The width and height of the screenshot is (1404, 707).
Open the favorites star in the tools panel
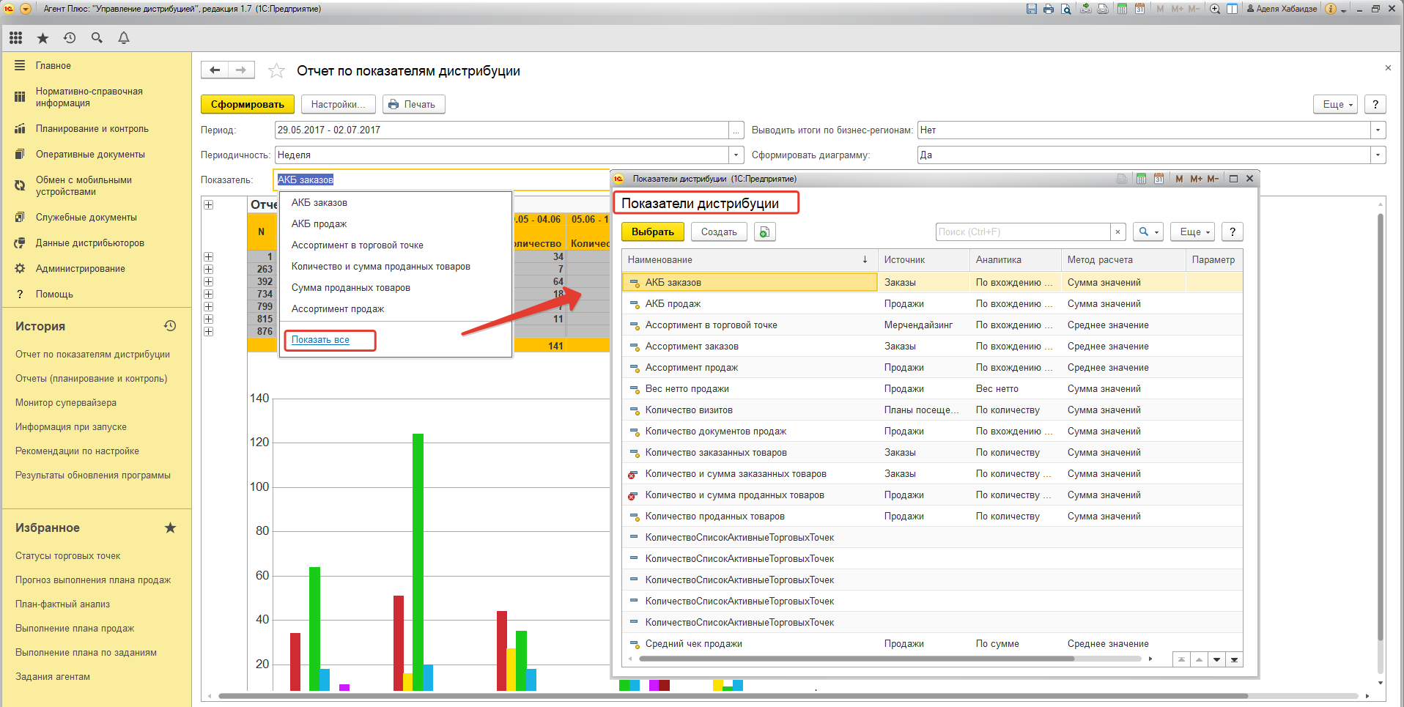(x=43, y=37)
